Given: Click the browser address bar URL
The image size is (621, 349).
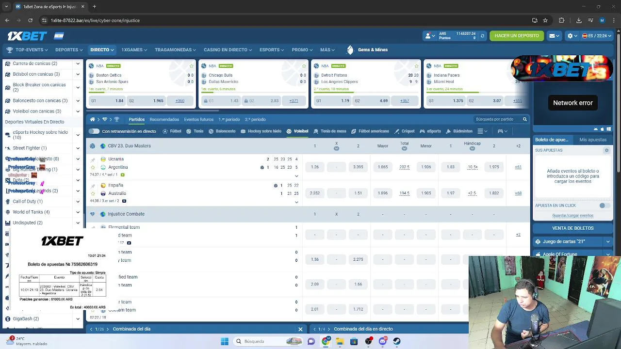Looking at the screenshot, I should [95, 20].
